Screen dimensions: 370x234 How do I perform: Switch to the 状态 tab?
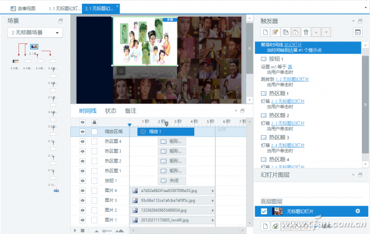tap(110, 111)
